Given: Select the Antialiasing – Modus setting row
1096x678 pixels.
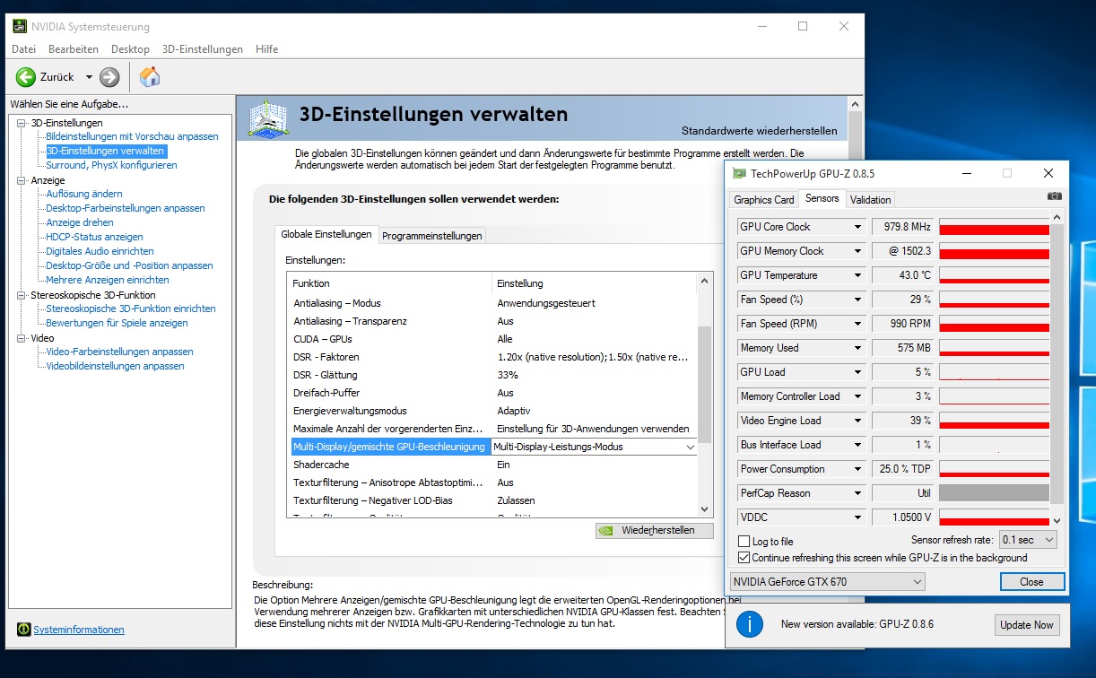Looking at the screenshot, I should click(491, 303).
